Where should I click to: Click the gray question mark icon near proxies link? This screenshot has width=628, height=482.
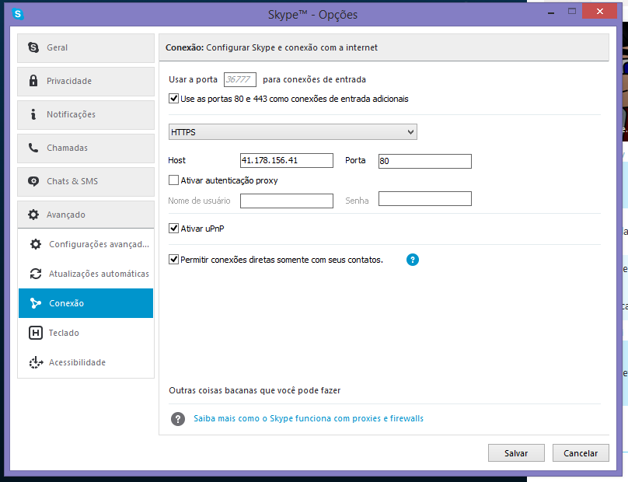pos(178,419)
